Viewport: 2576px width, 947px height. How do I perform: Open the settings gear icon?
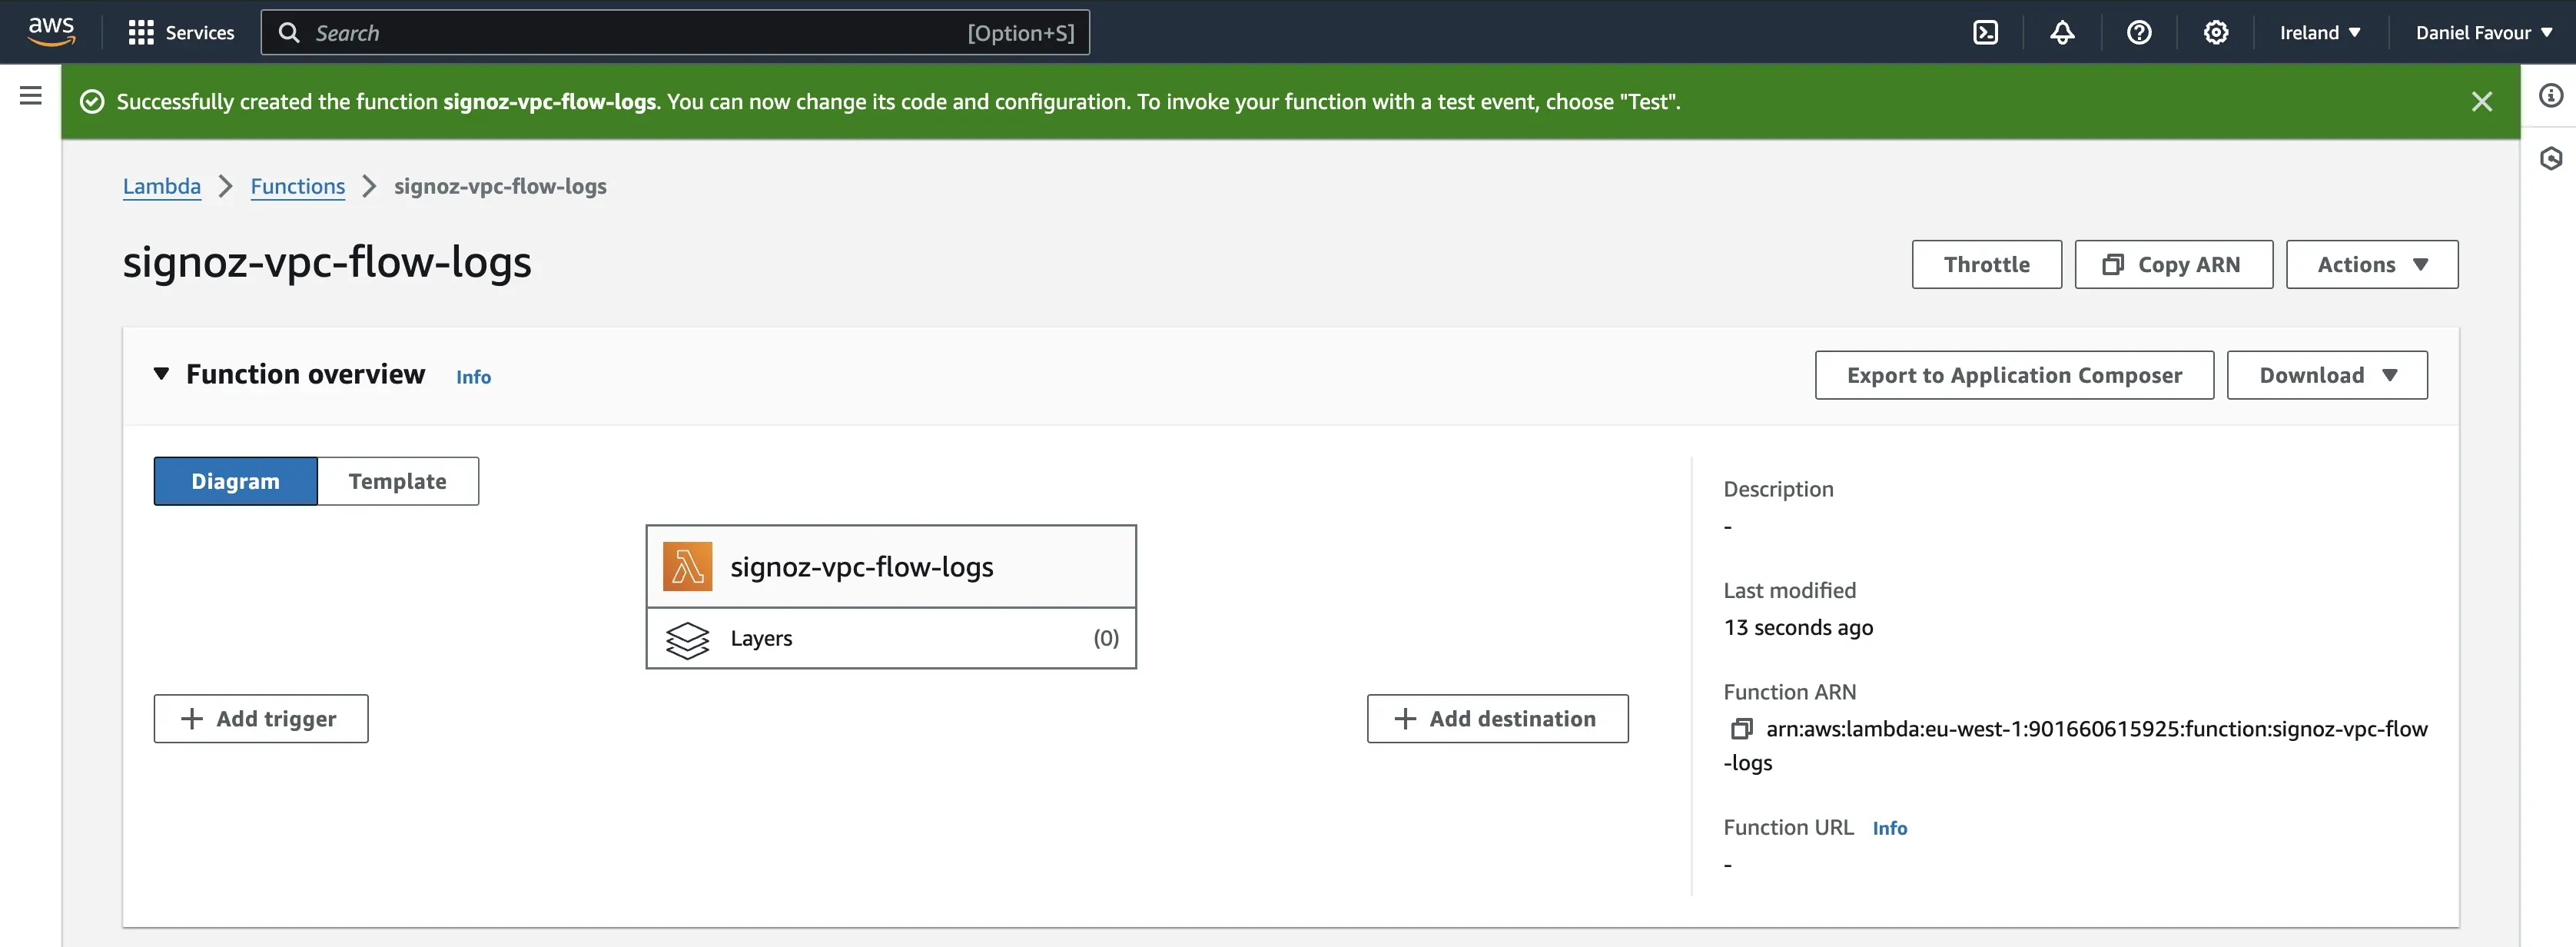coord(2216,33)
